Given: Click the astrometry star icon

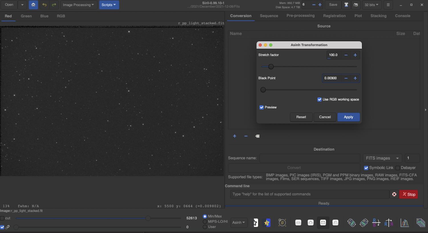Looking at the screenshot, I should point(267,223).
